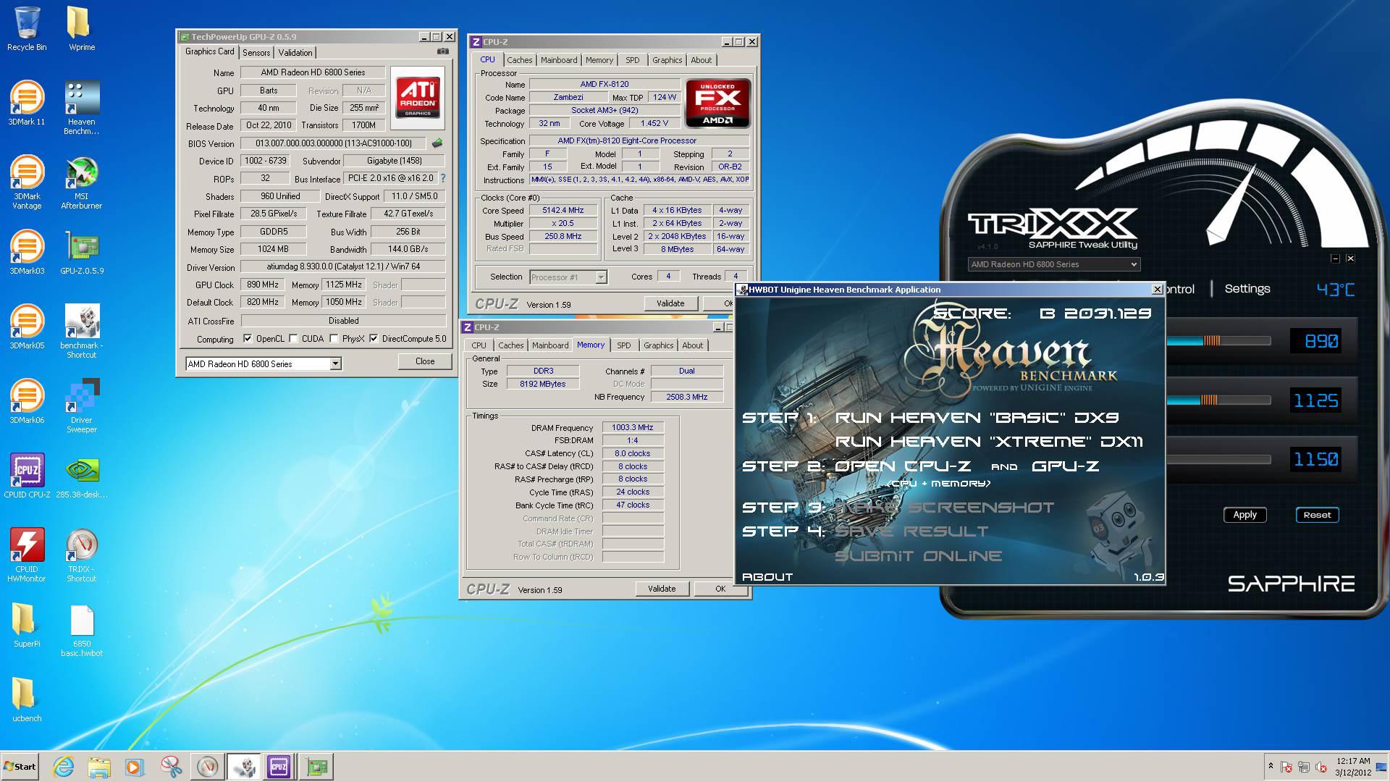Click the Windows Start button
The image size is (1390, 782).
pyautogui.click(x=20, y=767)
